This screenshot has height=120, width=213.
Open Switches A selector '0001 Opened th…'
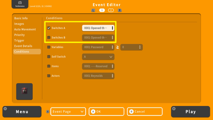98,28
